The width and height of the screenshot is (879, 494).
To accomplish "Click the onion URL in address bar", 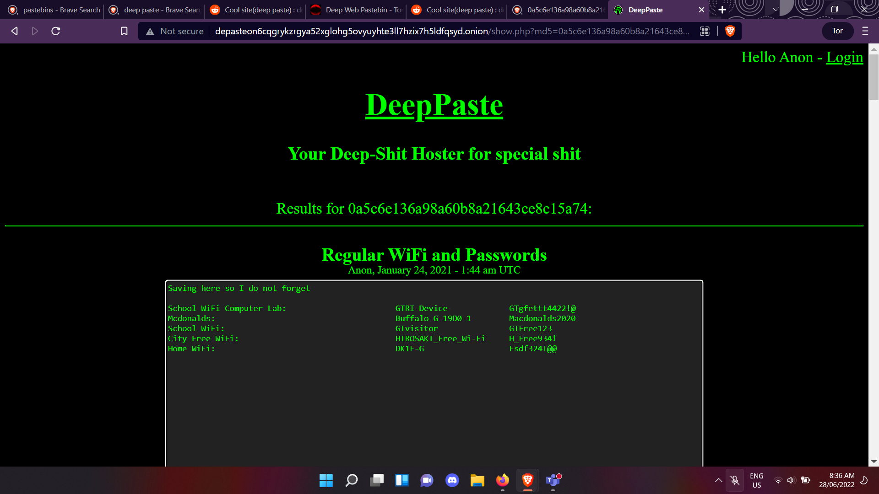I will [452, 31].
